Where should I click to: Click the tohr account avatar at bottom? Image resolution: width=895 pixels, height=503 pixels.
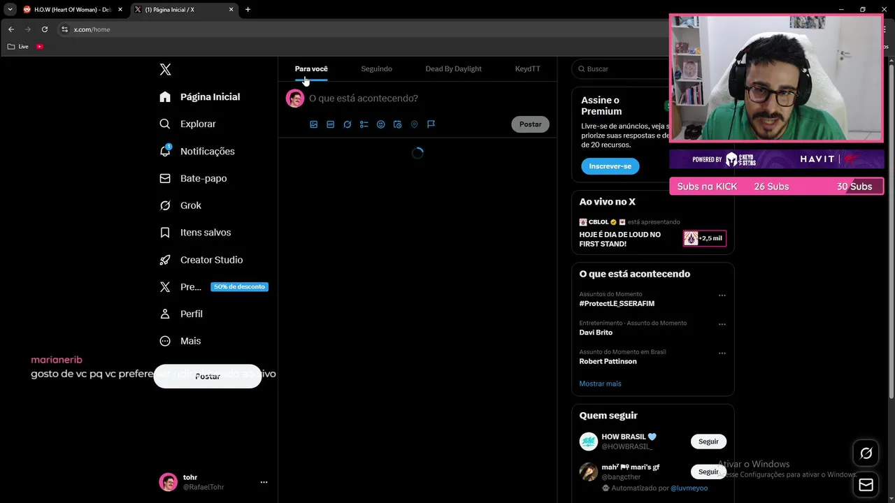point(169,482)
